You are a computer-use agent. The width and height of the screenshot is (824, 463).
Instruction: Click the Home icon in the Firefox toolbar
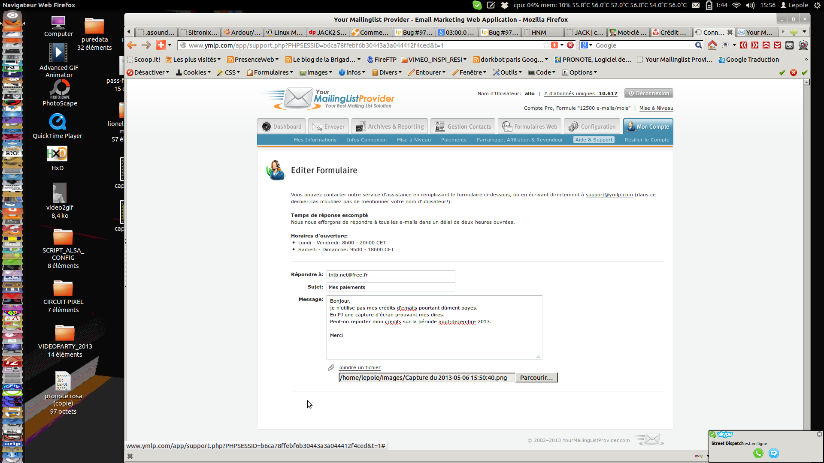712,45
